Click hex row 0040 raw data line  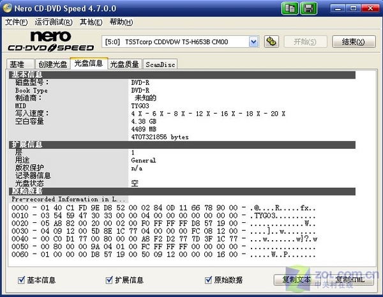tap(164, 239)
